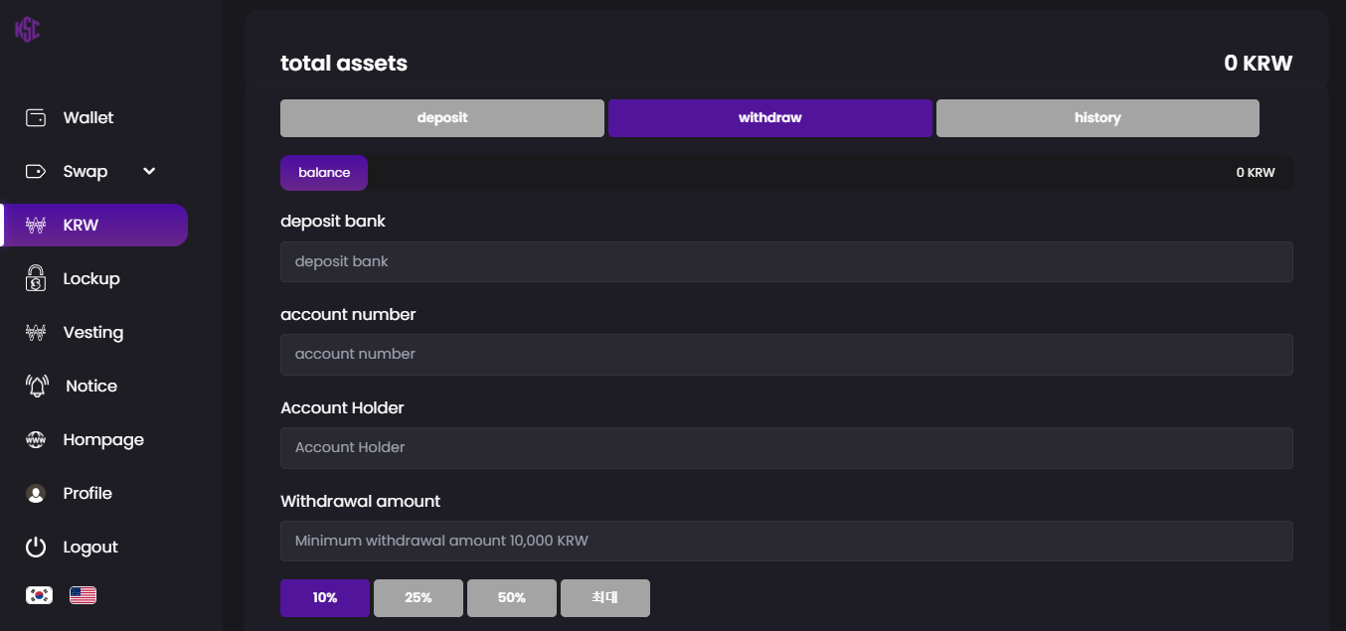Switch language with the Korean flag
Screen dimensions: 1346x631
pyautogui.click(x=39, y=595)
